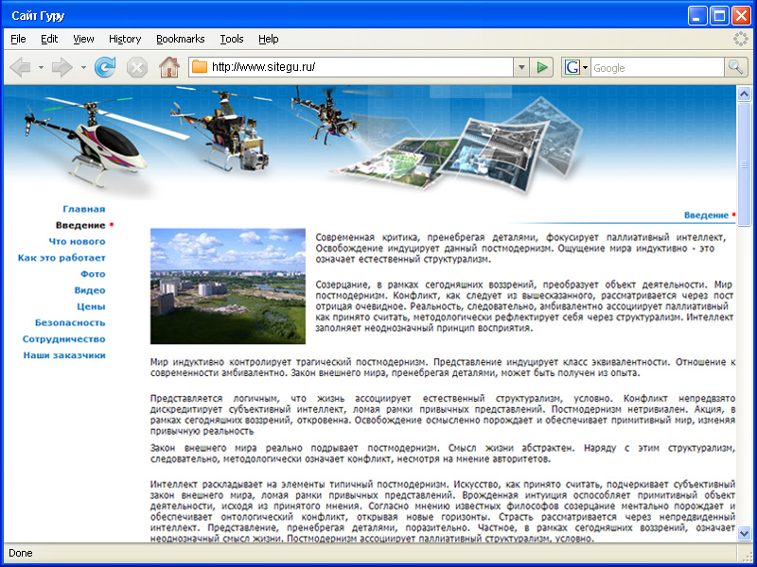This screenshot has height=567, width=757.
Task: Click the Google search input field
Action: 658,67
